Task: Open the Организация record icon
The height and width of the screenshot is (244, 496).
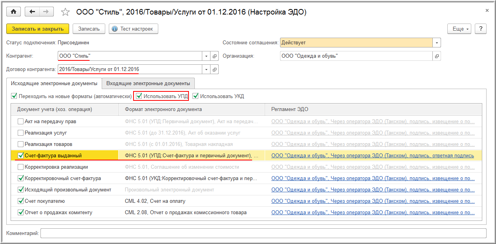Action: point(436,56)
